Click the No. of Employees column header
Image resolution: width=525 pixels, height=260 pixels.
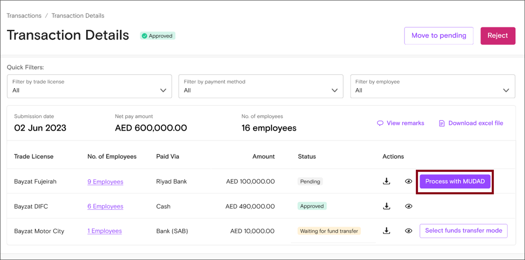point(112,156)
